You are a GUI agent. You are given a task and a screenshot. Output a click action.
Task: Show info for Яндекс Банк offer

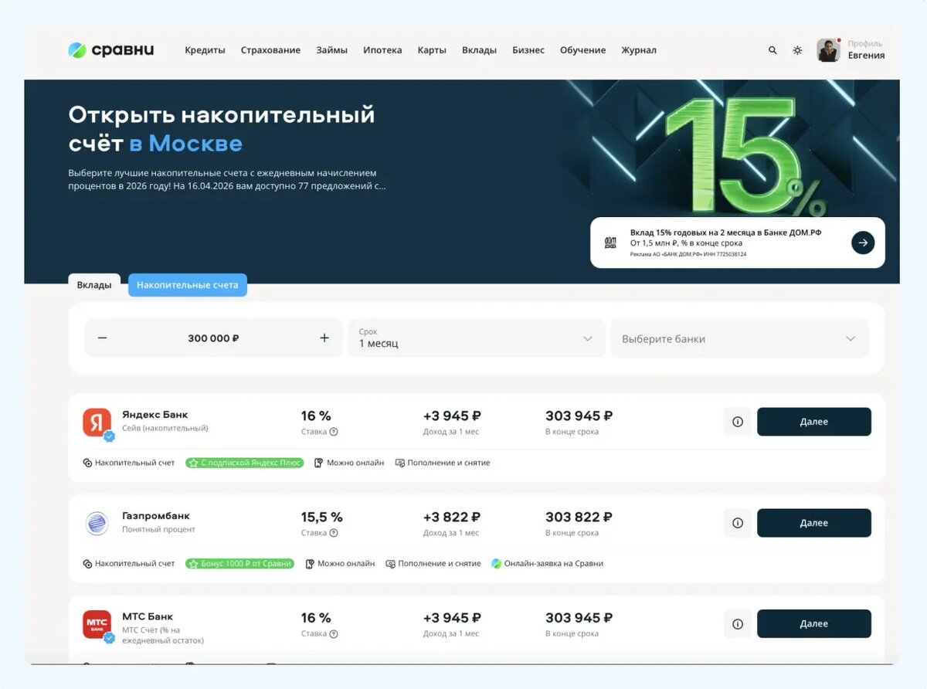click(738, 422)
